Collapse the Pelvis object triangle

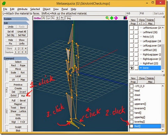[141, 37]
